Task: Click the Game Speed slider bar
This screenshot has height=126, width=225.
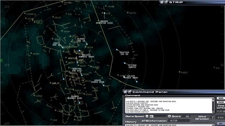Action: 158,117
